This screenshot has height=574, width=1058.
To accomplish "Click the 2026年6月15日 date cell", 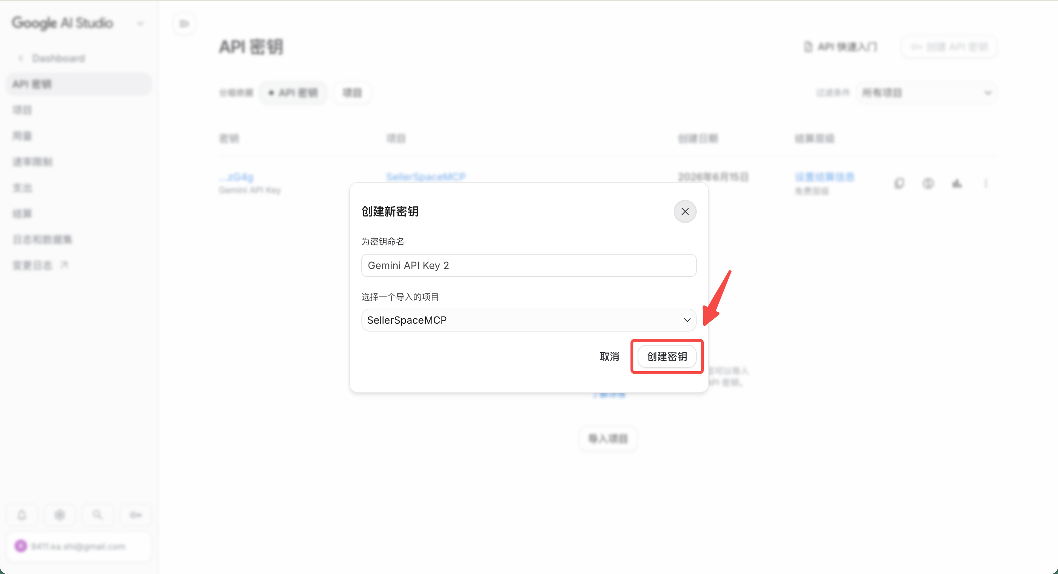I will pyautogui.click(x=713, y=177).
